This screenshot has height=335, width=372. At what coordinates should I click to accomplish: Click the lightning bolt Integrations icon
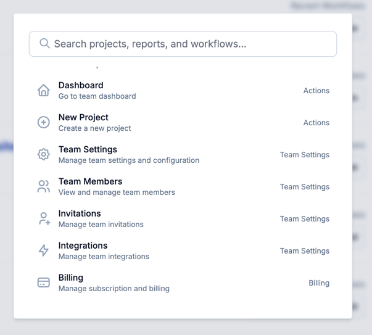[x=43, y=251]
